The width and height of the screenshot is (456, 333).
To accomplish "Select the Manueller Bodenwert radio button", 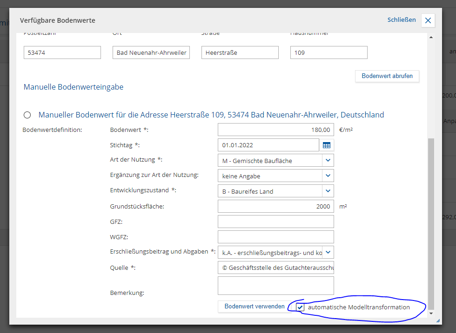I will [x=27, y=115].
